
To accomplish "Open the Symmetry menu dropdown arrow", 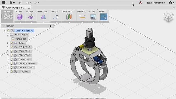I will click(x=43, y=22).
